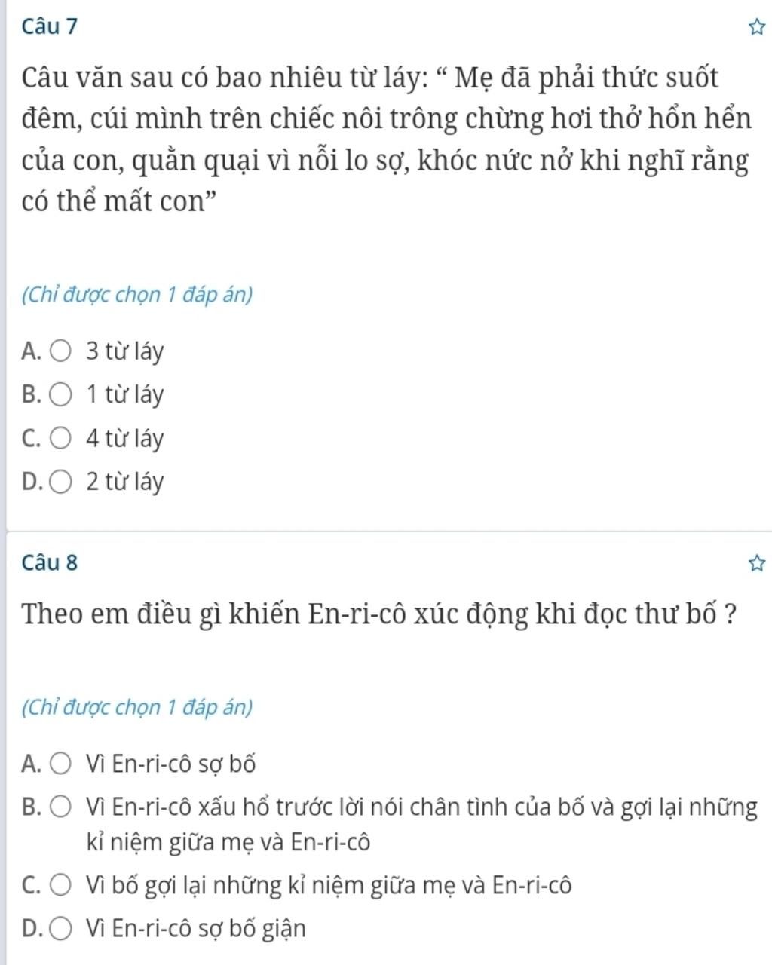Pick the '2 từ láy' answer text

124,482
